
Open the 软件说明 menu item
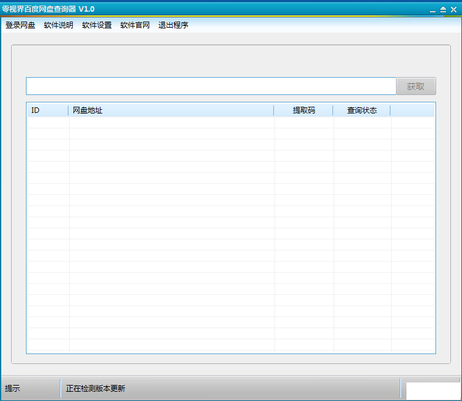click(59, 25)
